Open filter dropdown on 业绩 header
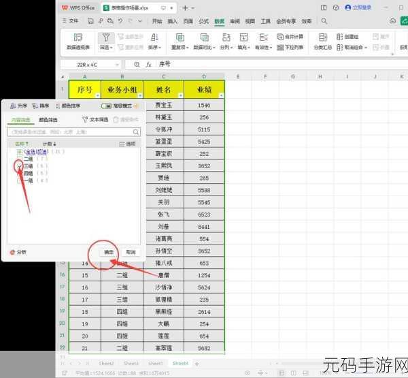408x378 pixels. (222, 95)
